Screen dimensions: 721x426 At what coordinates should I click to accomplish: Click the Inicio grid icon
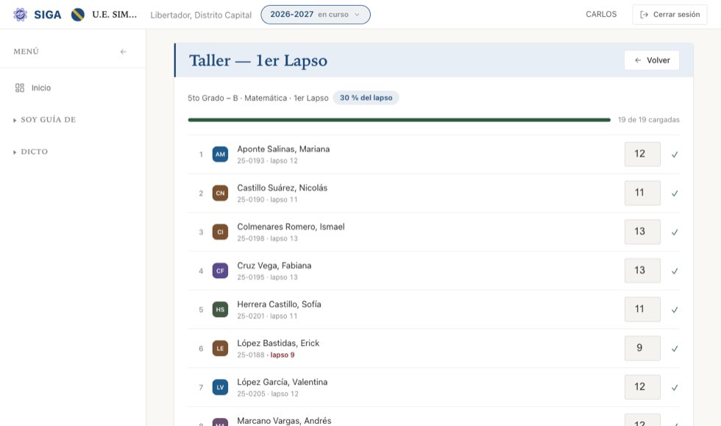(x=20, y=88)
